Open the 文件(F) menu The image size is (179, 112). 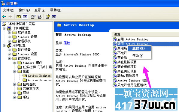(9, 10)
